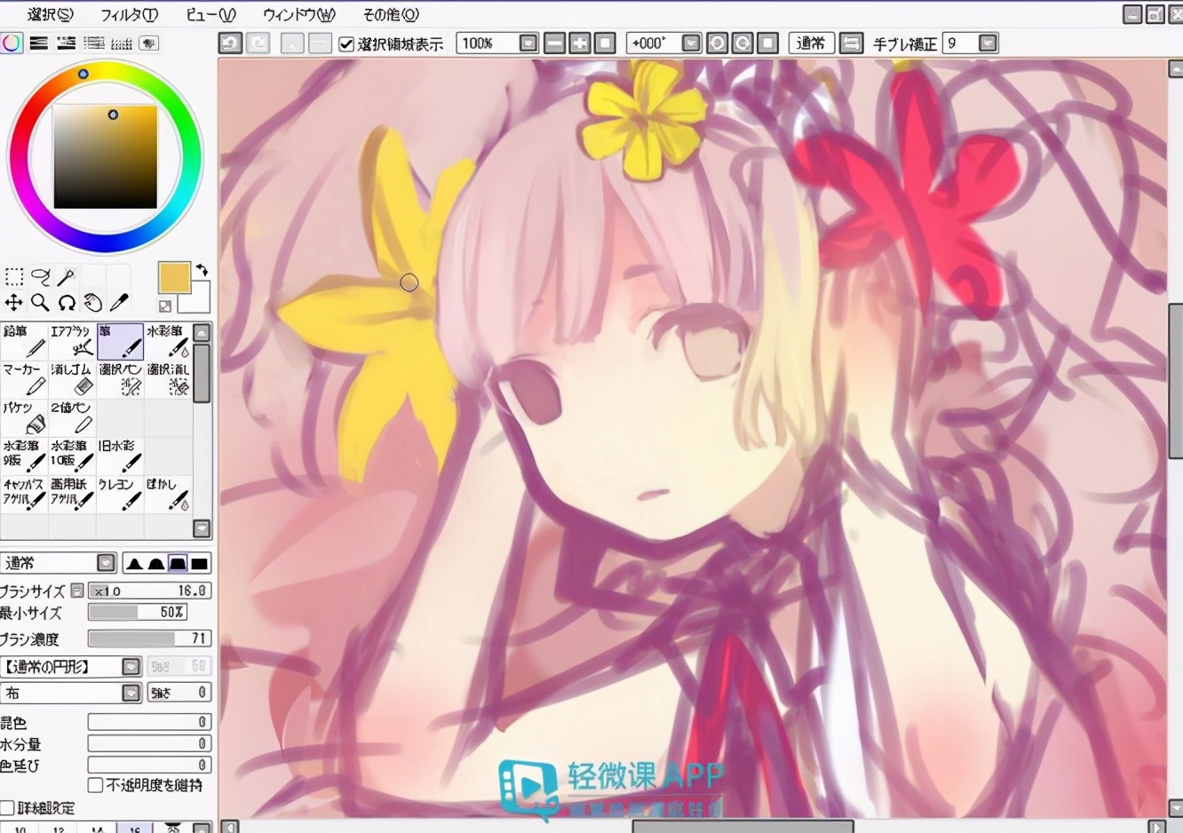Viewport: 1183px width, 833px height.
Task: Choose the 旧水彩 brush
Action: click(120, 456)
